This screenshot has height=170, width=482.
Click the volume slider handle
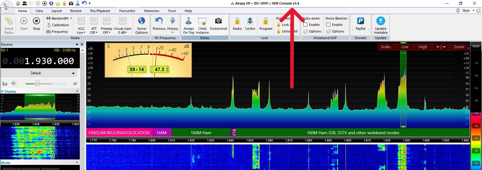37,83
